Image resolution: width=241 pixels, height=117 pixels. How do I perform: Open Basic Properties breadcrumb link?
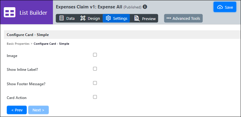(x=18, y=44)
